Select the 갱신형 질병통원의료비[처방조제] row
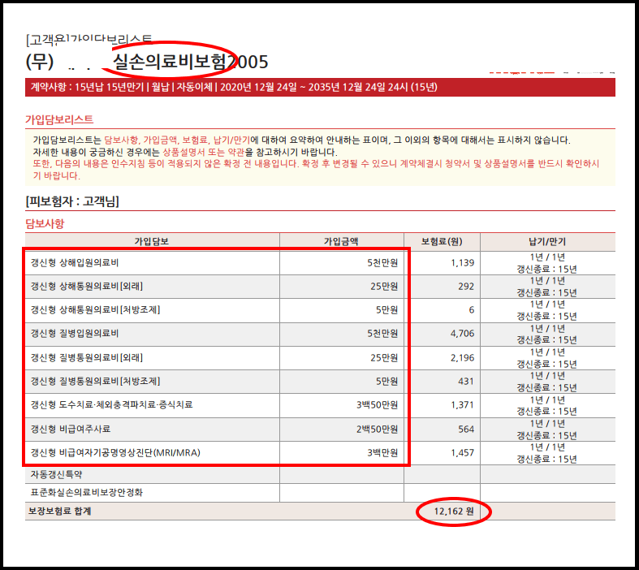This screenshot has width=639, height=570. coord(94,381)
